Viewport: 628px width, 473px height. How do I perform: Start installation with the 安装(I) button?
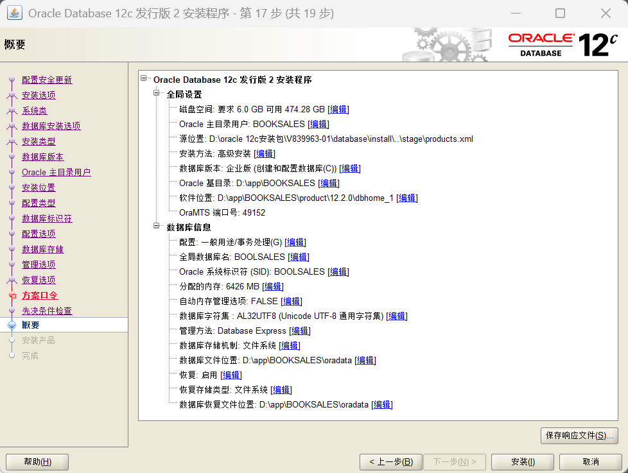(x=523, y=462)
